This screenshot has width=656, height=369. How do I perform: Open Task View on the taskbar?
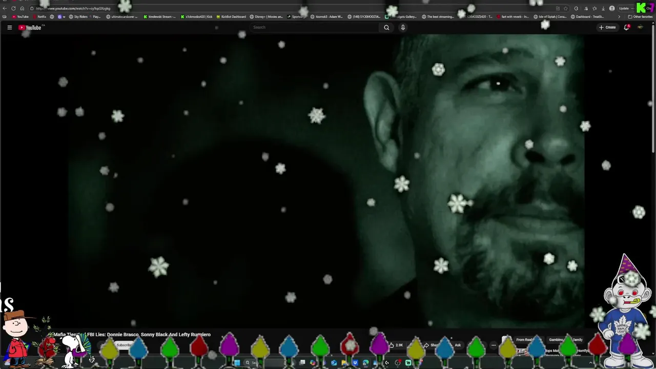tap(302, 363)
